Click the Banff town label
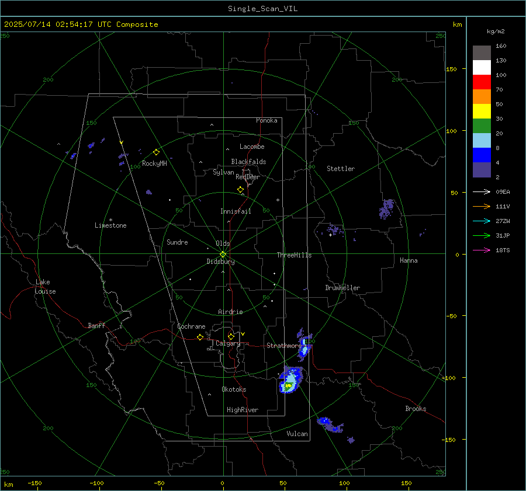Viewport: 526px width, 491px height. 96,325
